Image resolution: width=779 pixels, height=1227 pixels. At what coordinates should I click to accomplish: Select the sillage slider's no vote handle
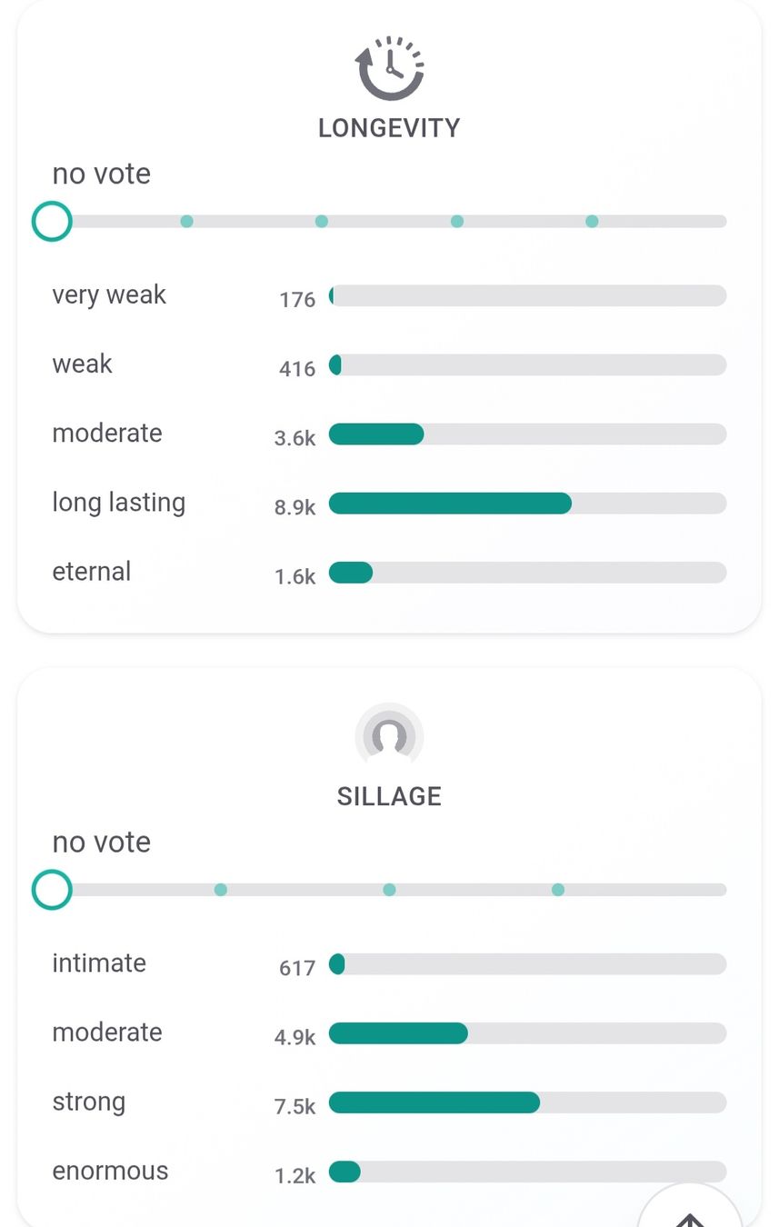pyautogui.click(x=52, y=890)
